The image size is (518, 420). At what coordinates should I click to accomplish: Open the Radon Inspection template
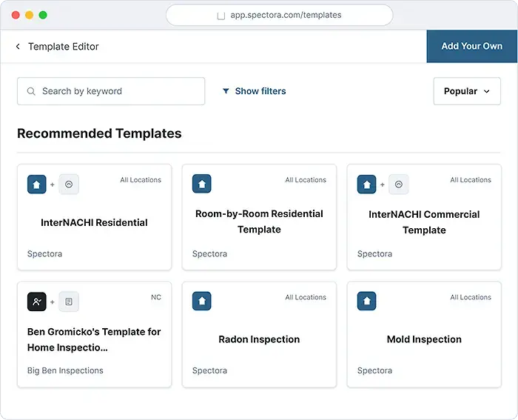coord(259,334)
